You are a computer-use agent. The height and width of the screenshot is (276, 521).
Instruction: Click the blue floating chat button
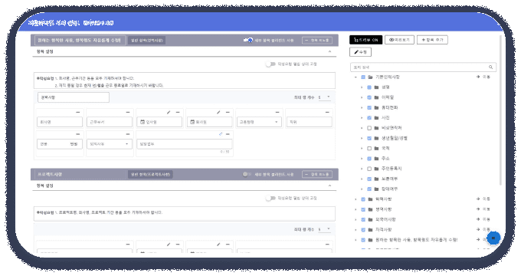pos(493,238)
